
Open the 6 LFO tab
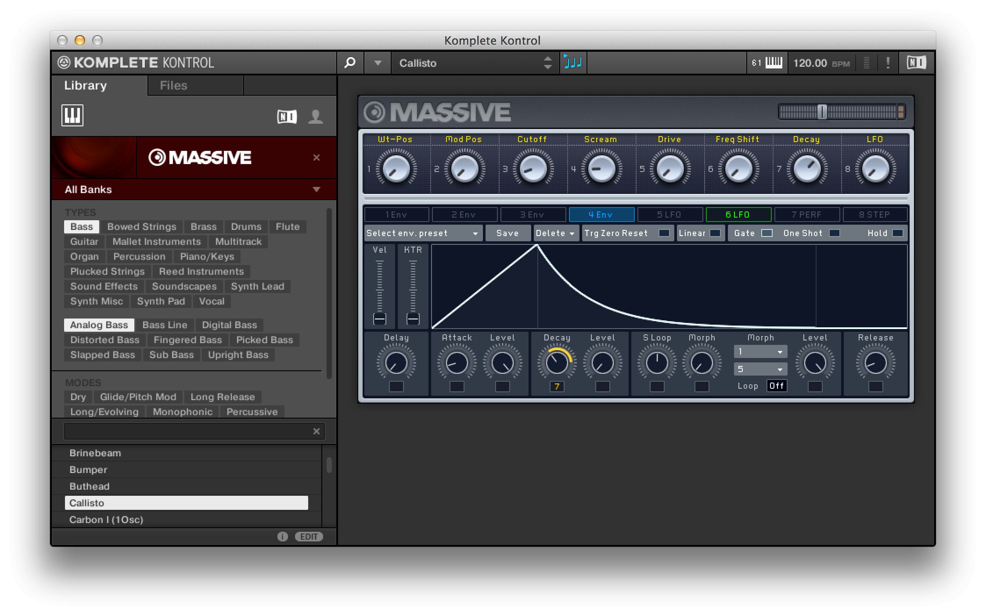[x=738, y=215]
